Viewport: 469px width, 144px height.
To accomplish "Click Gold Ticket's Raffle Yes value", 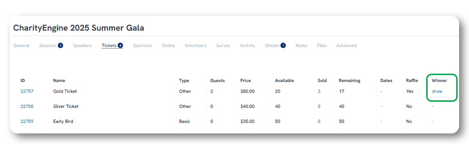I will point(410,91).
